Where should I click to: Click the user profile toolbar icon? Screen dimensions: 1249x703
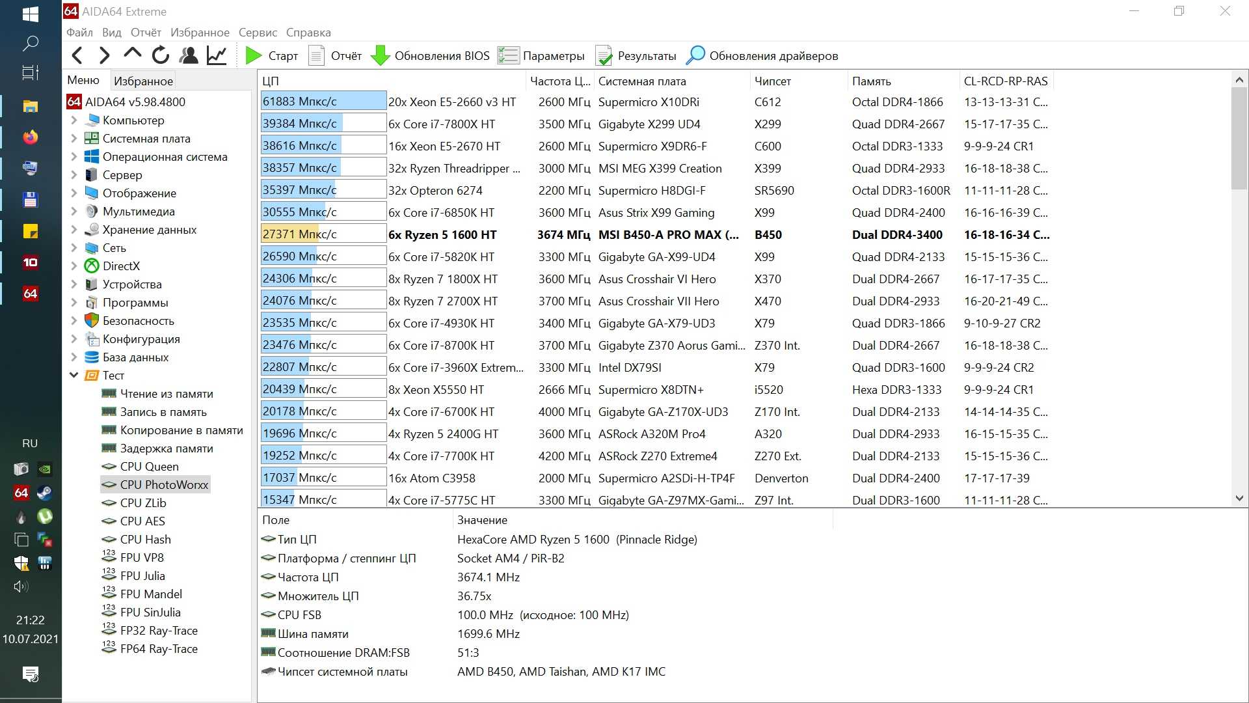(189, 56)
